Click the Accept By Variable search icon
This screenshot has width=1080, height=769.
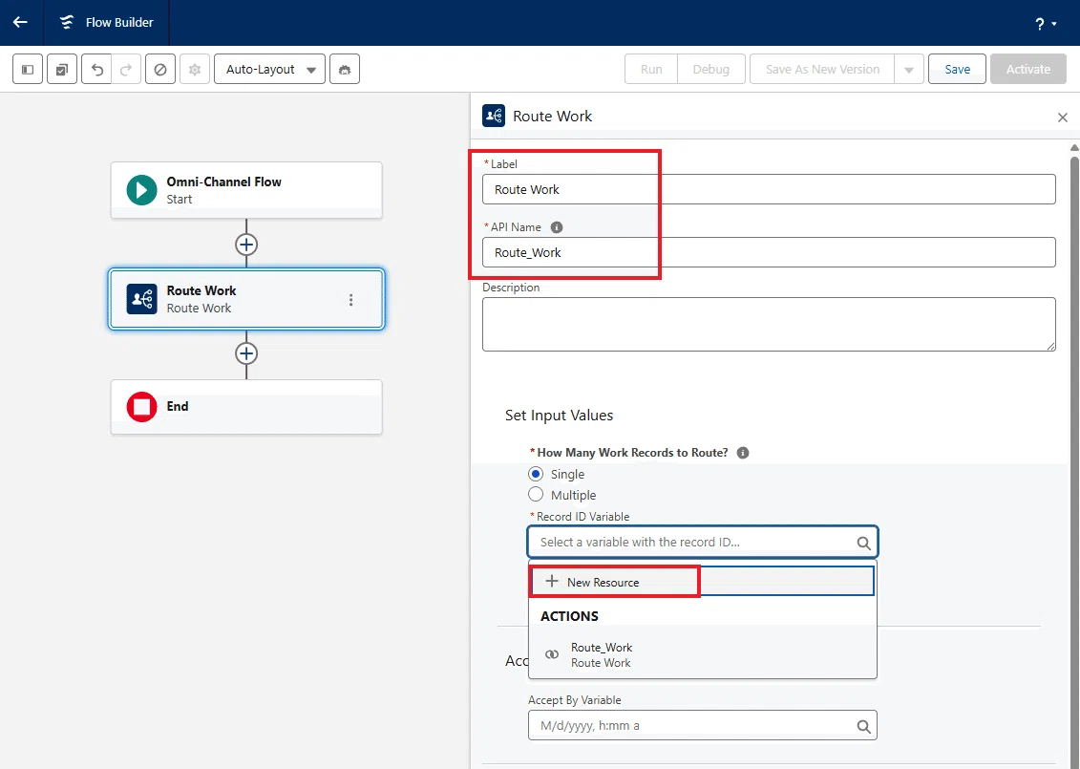coord(863,726)
